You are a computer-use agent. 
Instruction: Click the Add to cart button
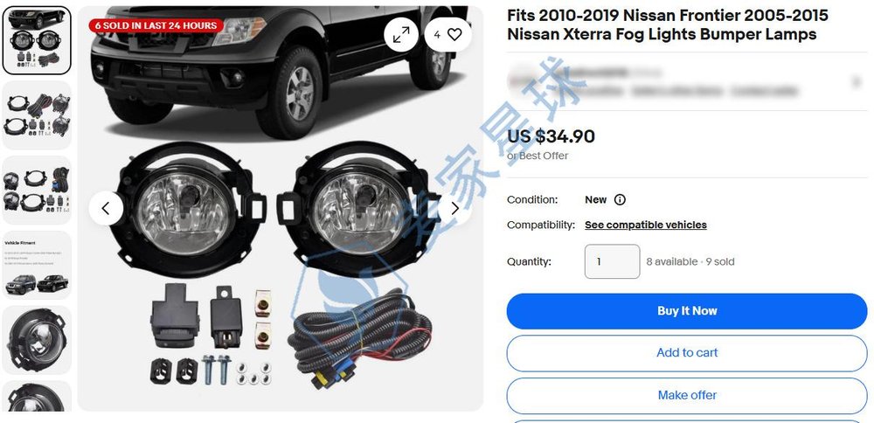[x=687, y=353]
